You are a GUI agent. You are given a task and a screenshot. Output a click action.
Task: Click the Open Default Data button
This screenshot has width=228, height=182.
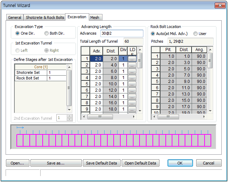140,163
